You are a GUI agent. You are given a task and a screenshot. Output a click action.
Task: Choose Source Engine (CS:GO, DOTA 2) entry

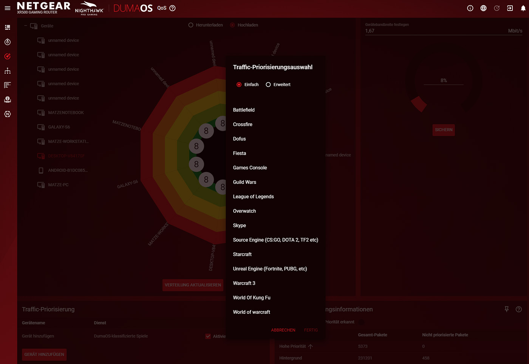[x=275, y=240]
